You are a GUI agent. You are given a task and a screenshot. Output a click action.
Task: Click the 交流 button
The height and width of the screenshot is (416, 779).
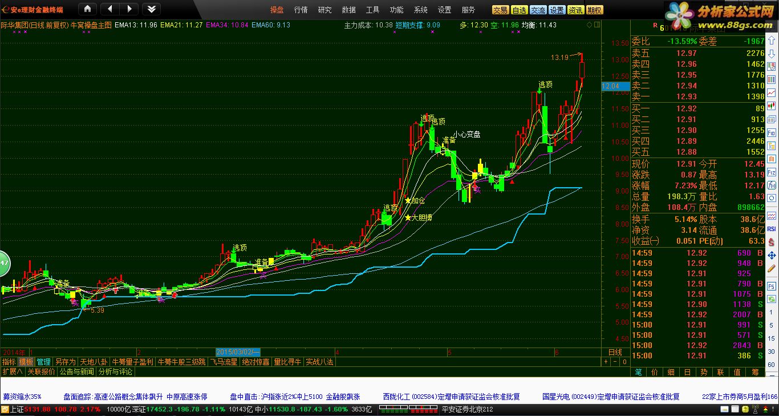coord(538,10)
